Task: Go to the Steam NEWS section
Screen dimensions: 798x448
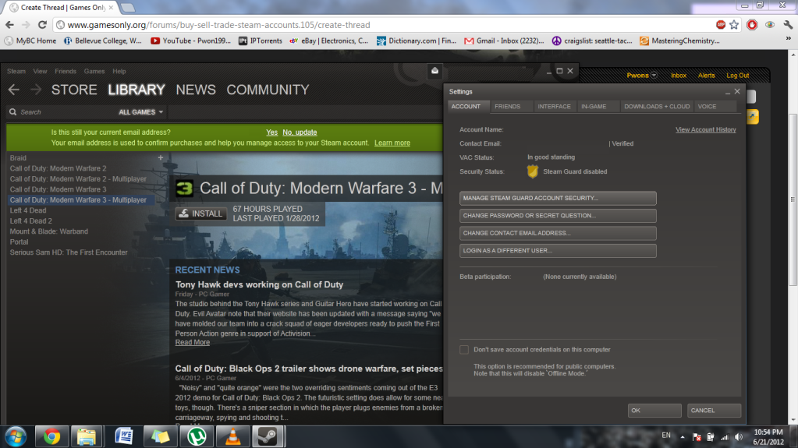Action: [196, 90]
